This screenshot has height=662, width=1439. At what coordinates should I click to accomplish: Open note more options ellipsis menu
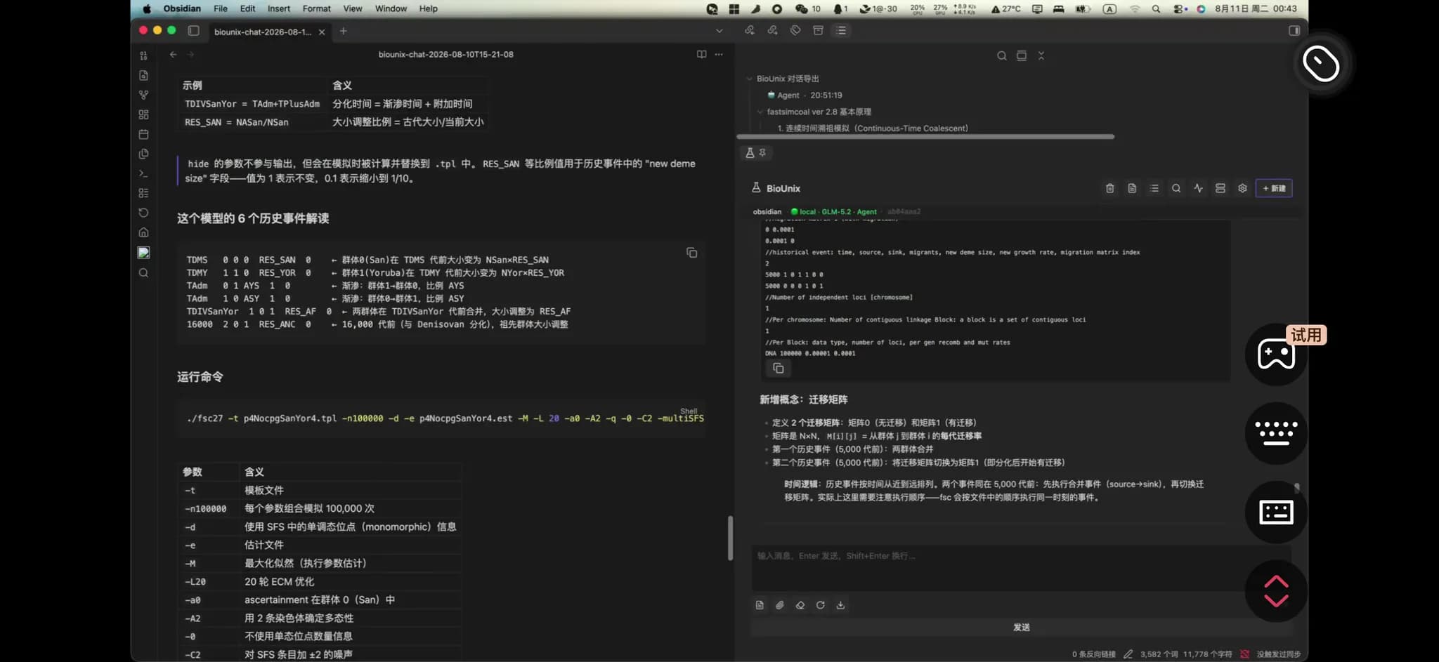(x=719, y=54)
